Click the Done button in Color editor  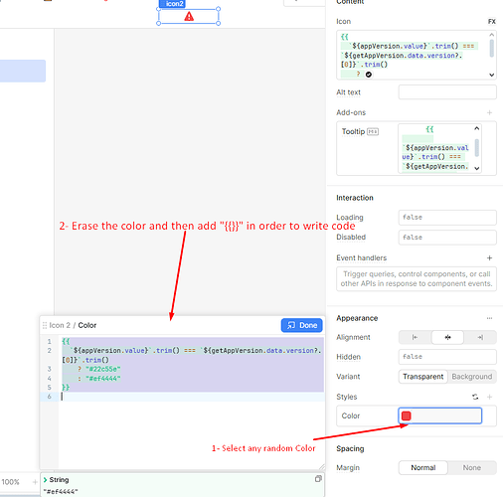[x=301, y=325]
